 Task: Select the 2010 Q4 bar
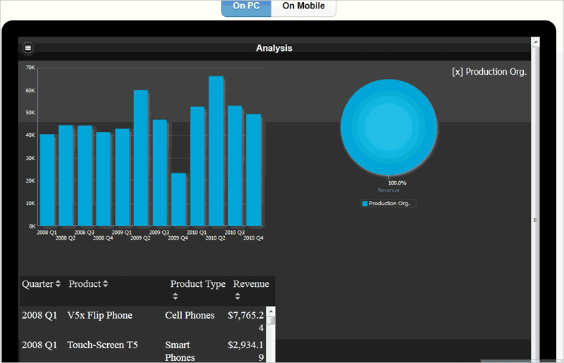(254, 170)
